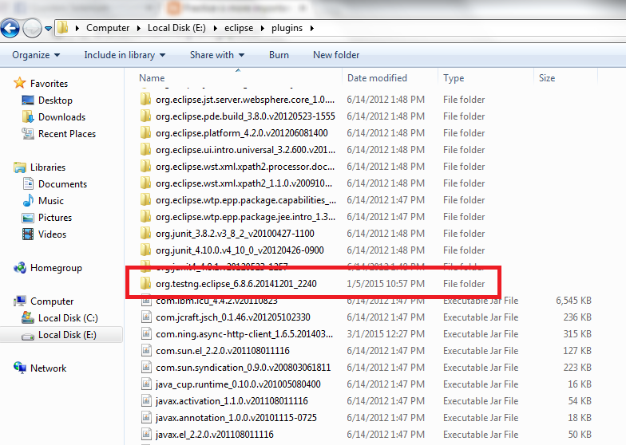Select Computer in the address breadcrumb
The height and width of the screenshot is (445, 626).
(108, 28)
